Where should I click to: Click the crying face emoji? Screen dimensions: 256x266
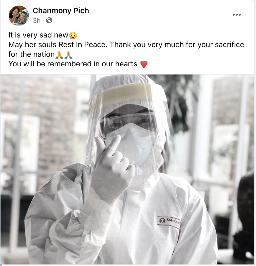[x=73, y=35]
